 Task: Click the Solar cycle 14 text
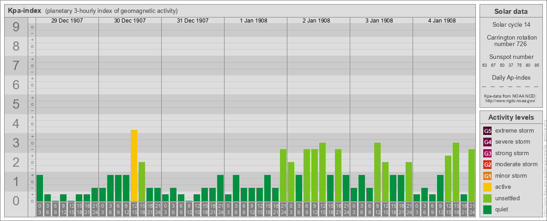[x=511, y=25]
